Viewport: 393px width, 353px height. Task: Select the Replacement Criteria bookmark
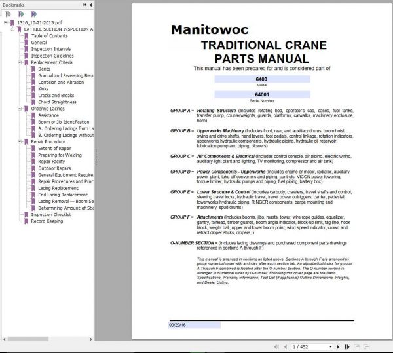click(52, 62)
